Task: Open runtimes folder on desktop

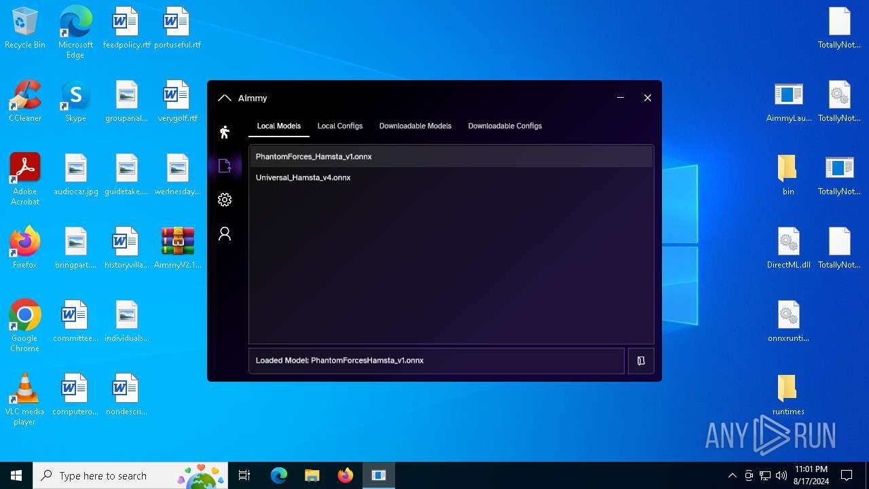Action: [x=788, y=395]
